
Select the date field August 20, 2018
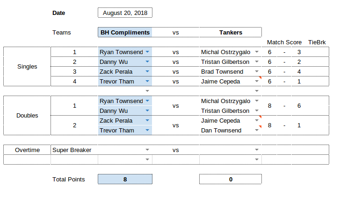[x=125, y=13]
